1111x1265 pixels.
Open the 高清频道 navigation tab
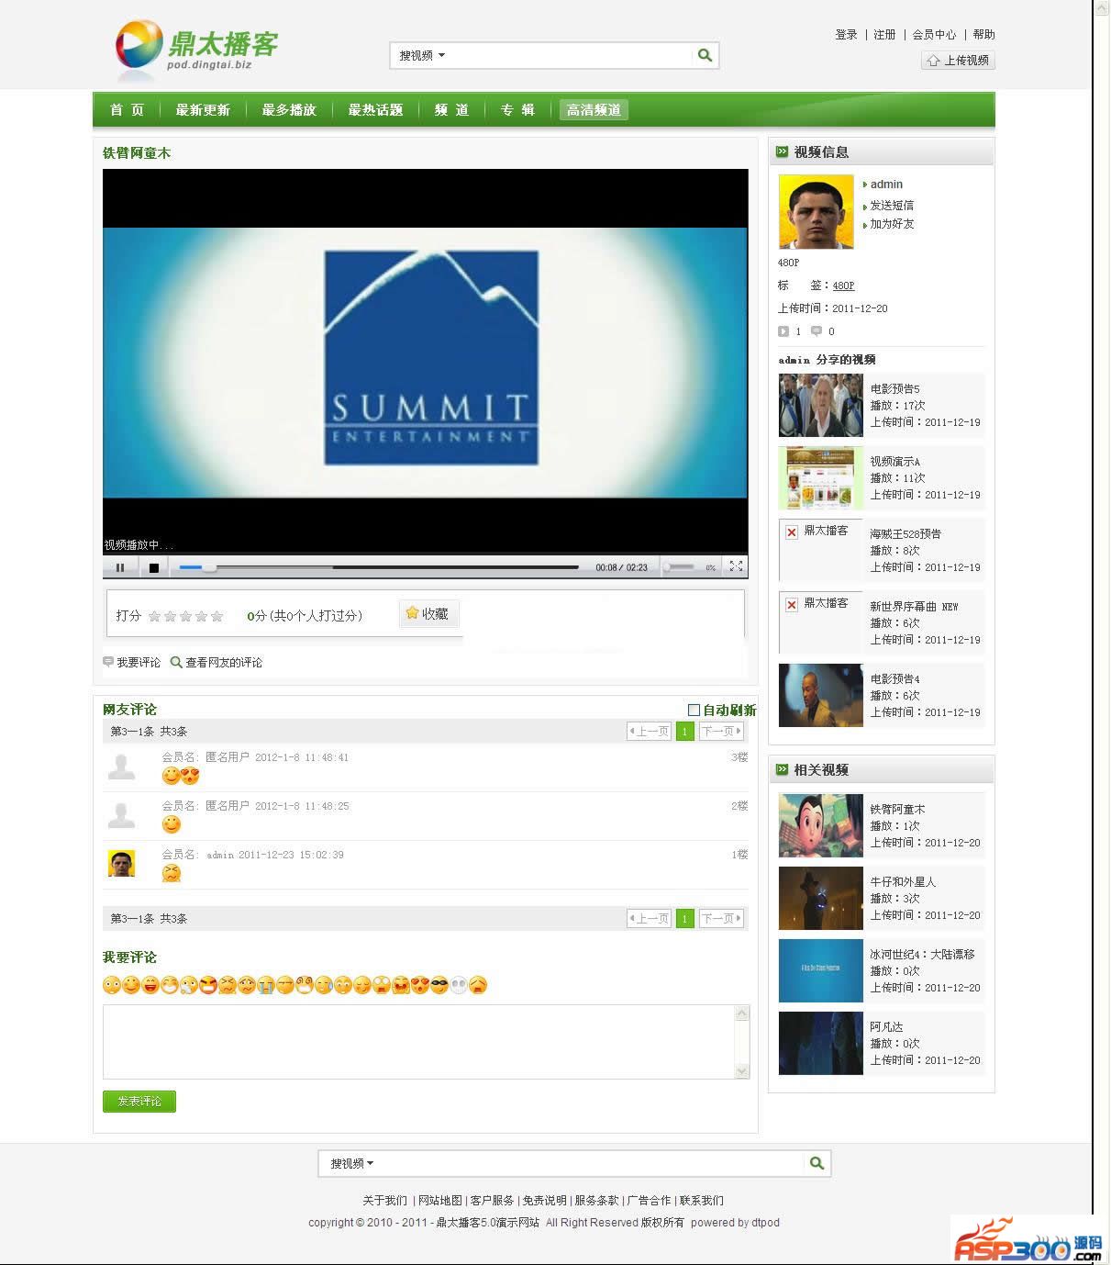594,110
